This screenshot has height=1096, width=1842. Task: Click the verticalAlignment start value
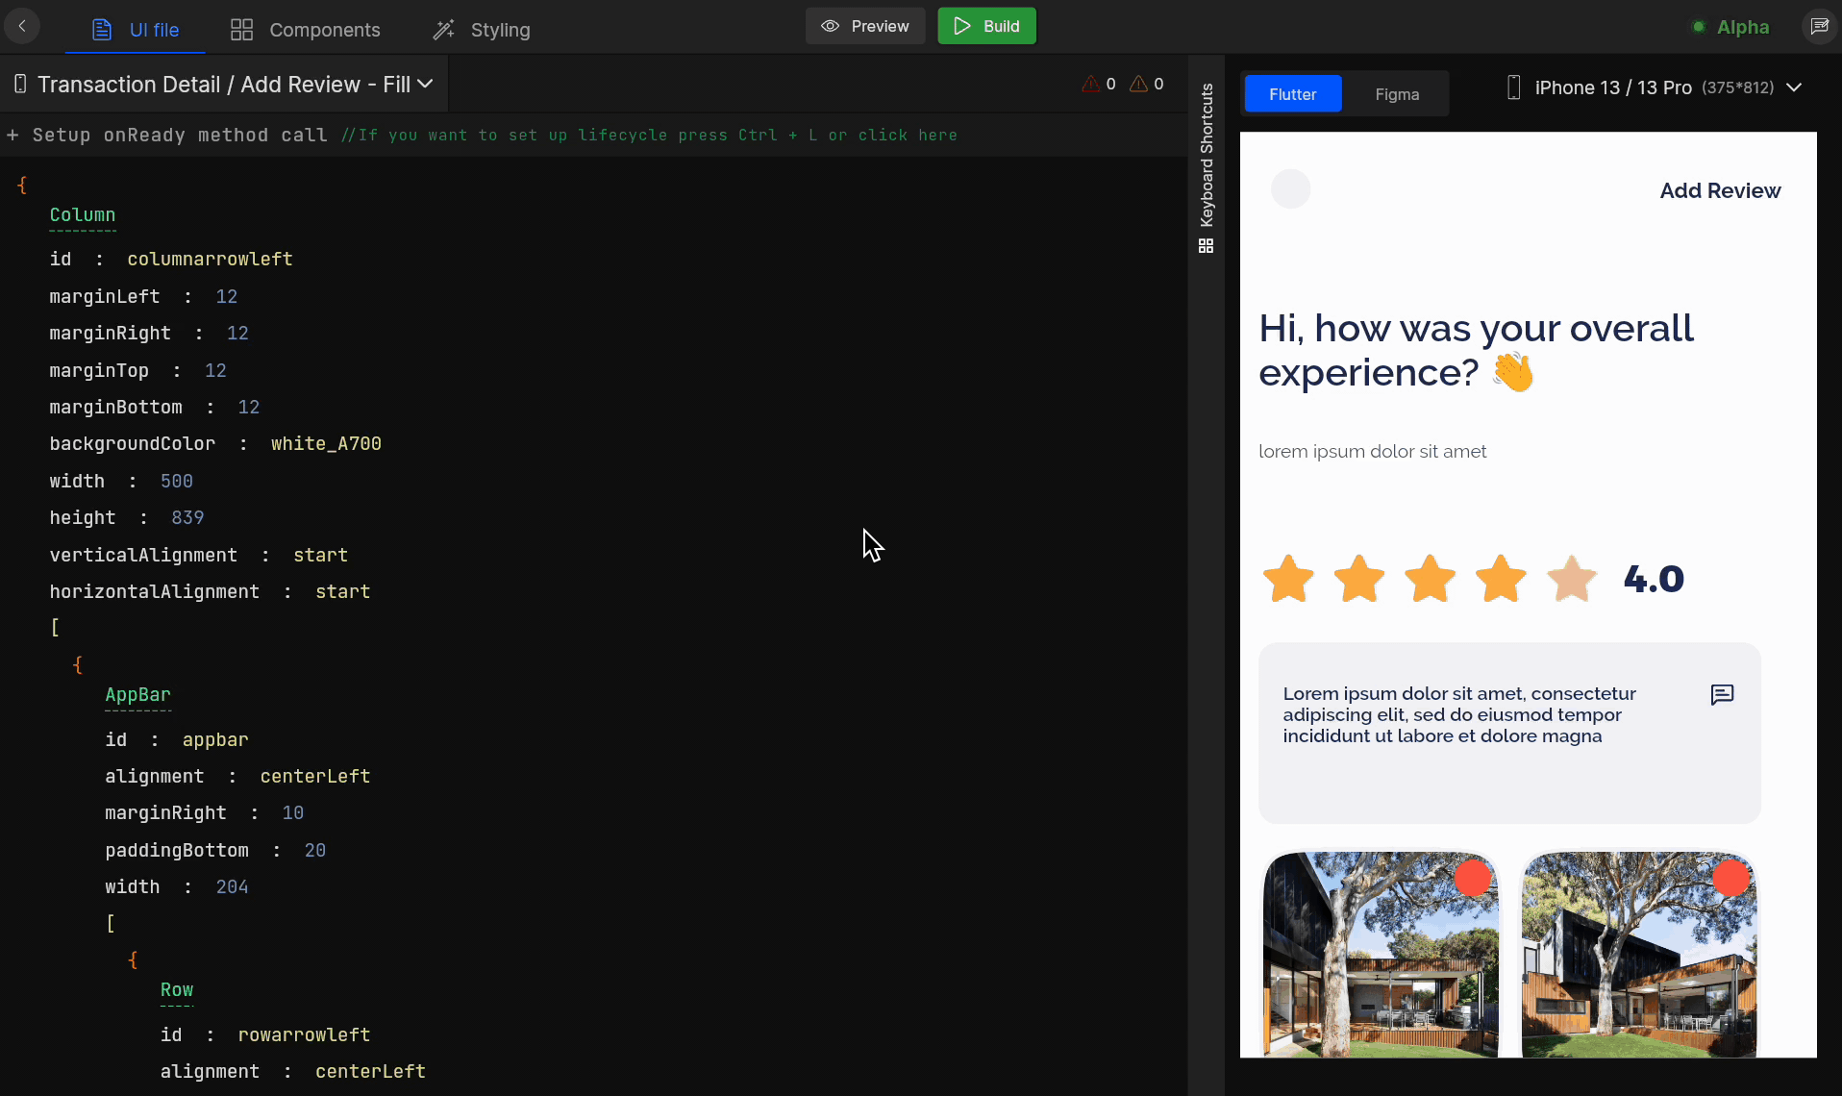tap(320, 555)
